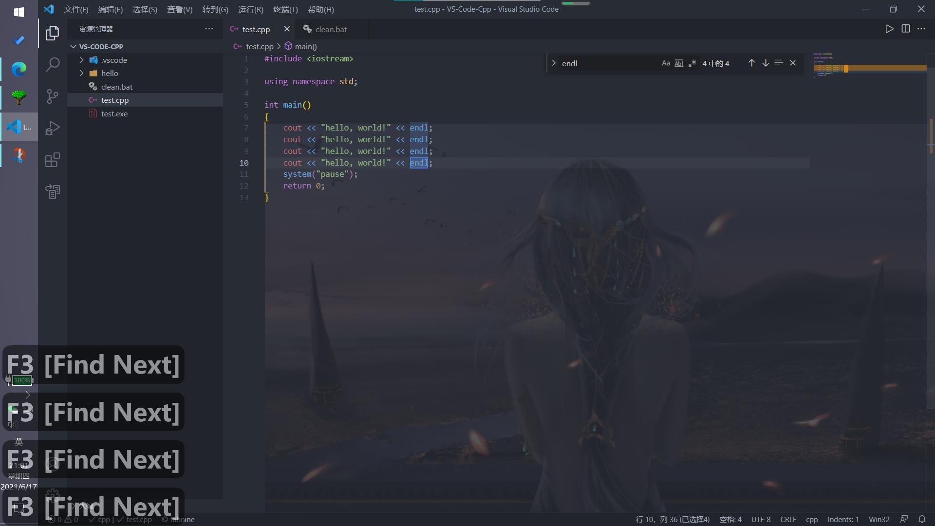Change language mode cpp
Screen dimensions: 935x526
(x=811, y=520)
